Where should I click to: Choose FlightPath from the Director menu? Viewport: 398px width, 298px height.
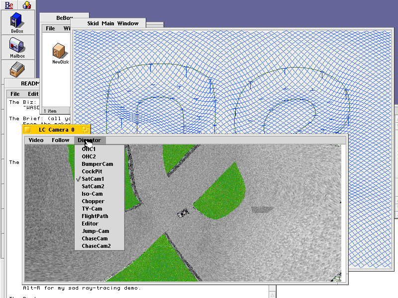99,216
